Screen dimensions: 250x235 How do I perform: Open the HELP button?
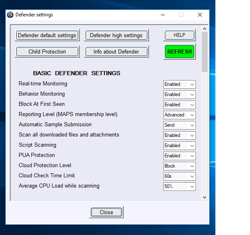tap(179, 35)
